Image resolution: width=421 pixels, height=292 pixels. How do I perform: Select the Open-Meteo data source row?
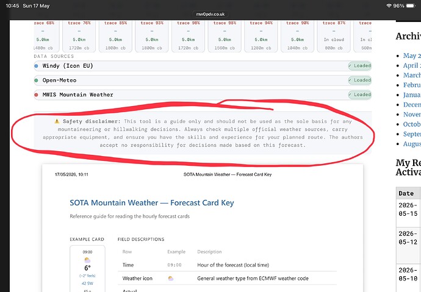[203, 80]
